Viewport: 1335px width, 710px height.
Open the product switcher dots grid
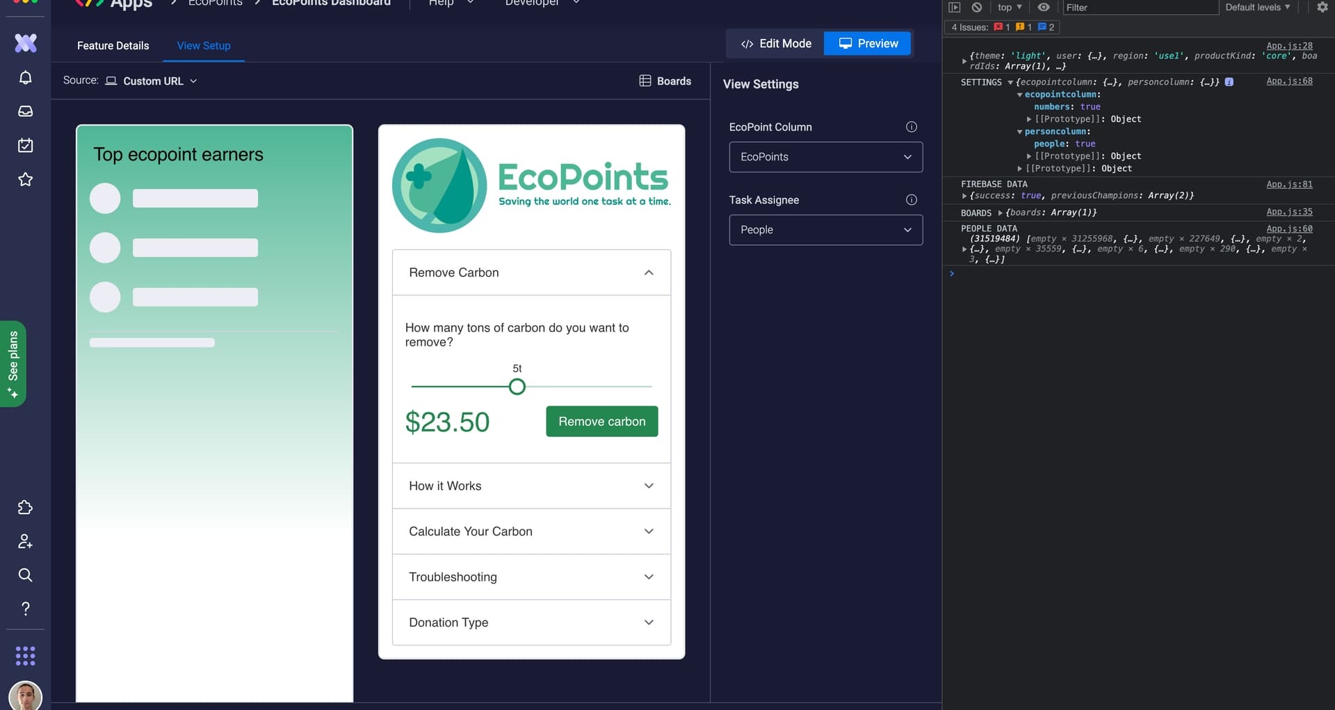click(26, 656)
